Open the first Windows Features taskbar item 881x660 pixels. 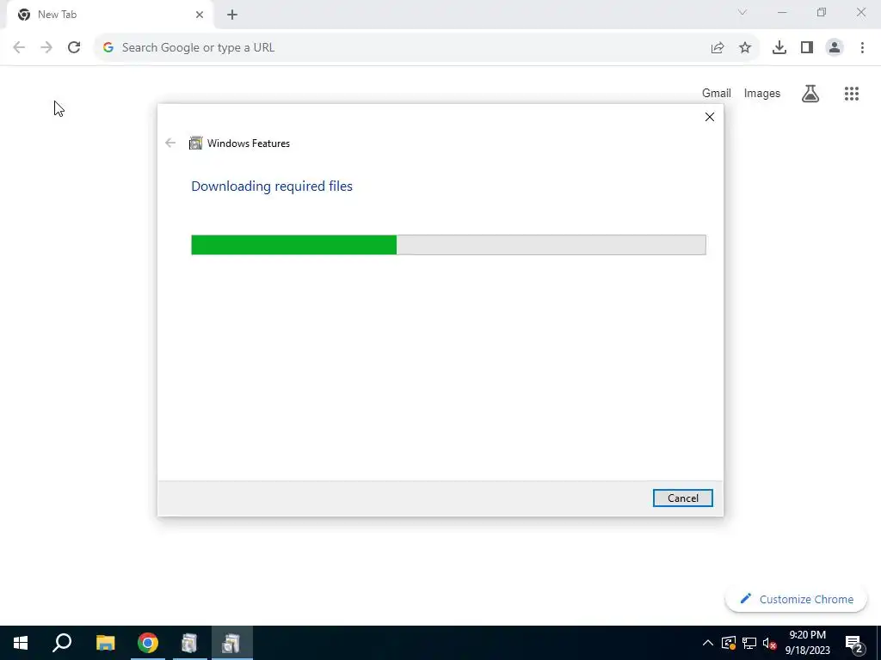[x=189, y=643]
